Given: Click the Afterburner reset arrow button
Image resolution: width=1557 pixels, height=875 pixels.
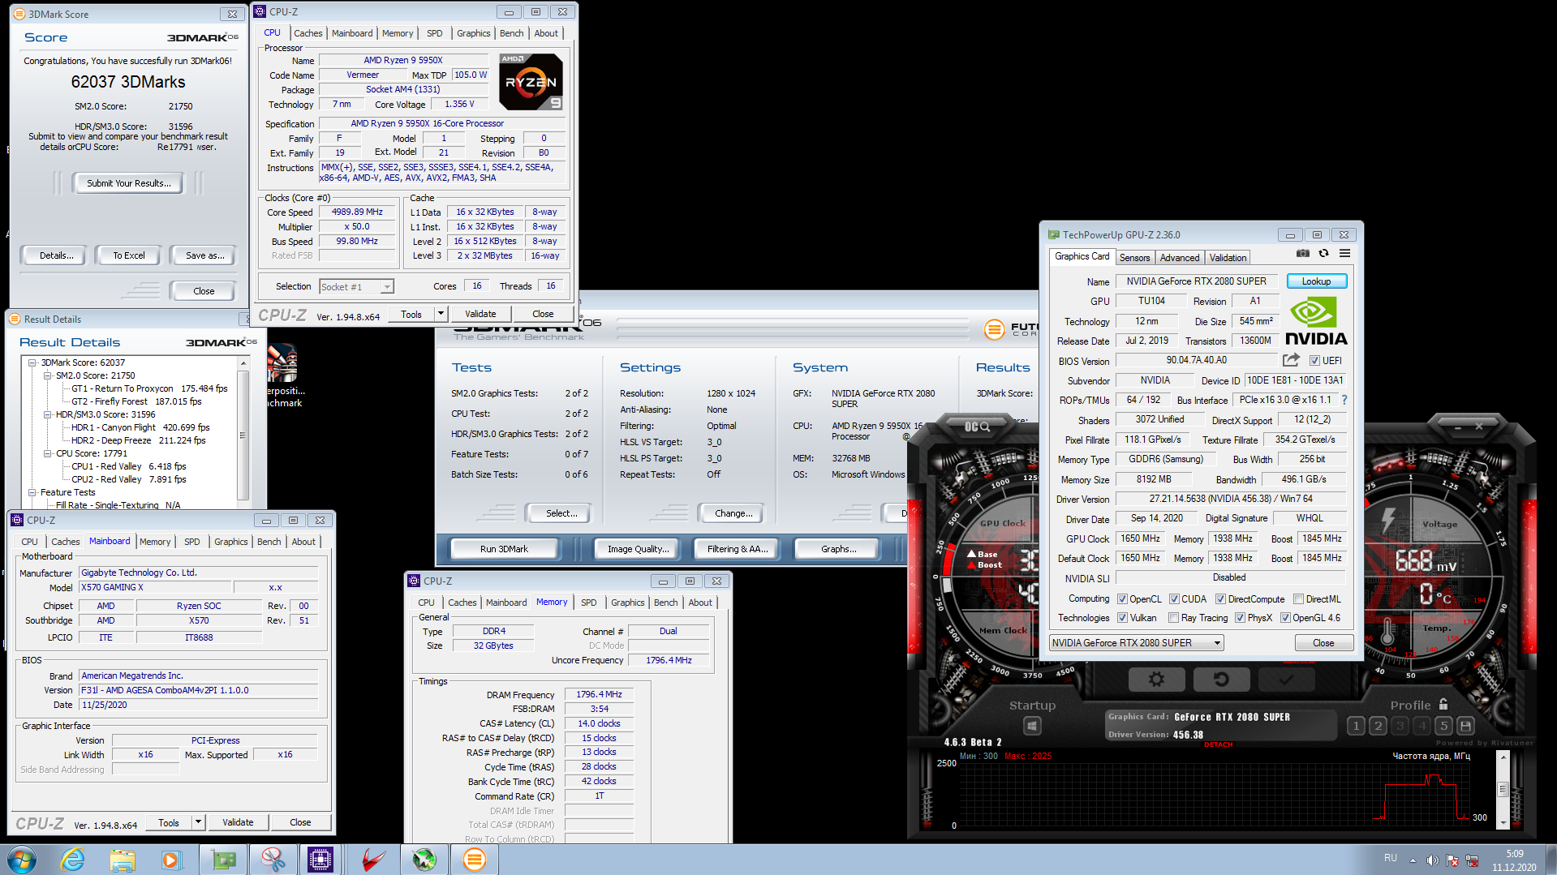Looking at the screenshot, I should click(x=1221, y=680).
